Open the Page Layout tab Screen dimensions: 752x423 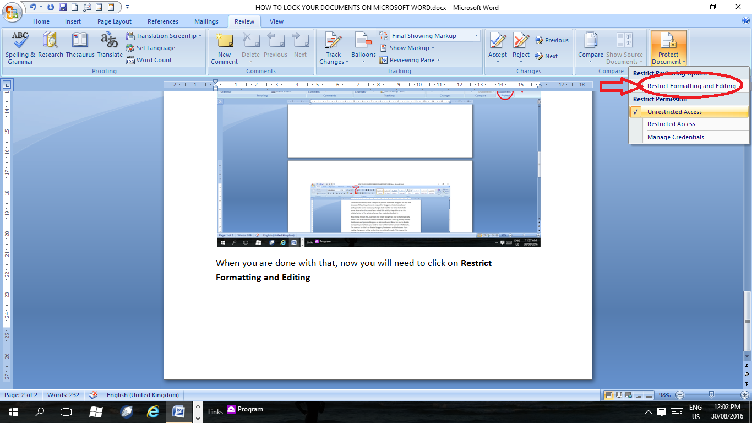[x=115, y=21]
